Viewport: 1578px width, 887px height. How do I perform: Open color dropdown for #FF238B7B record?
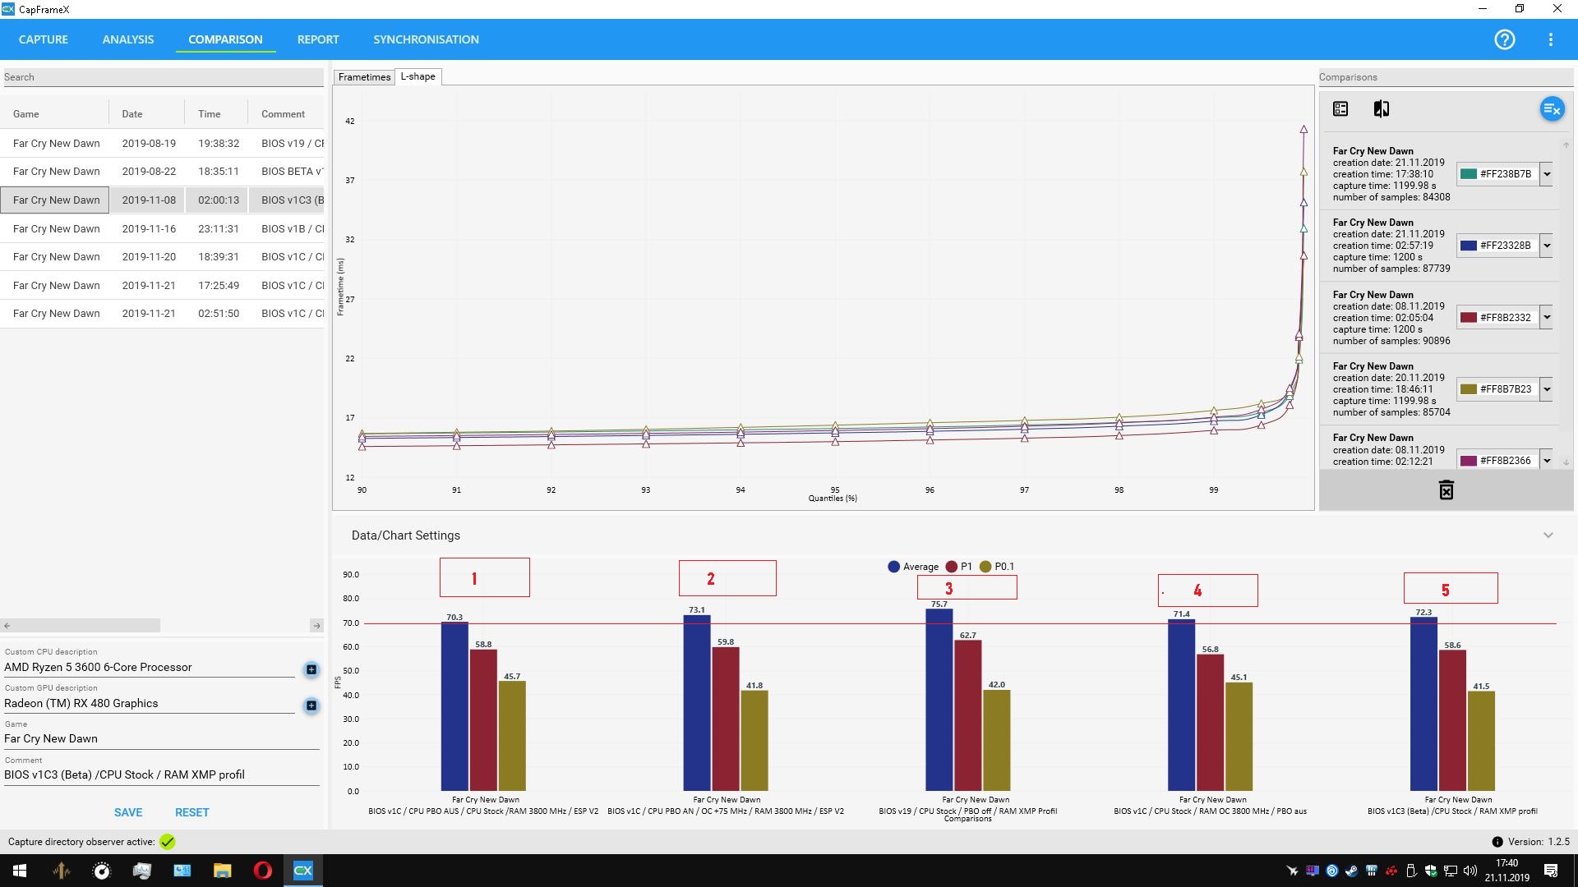click(x=1546, y=174)
